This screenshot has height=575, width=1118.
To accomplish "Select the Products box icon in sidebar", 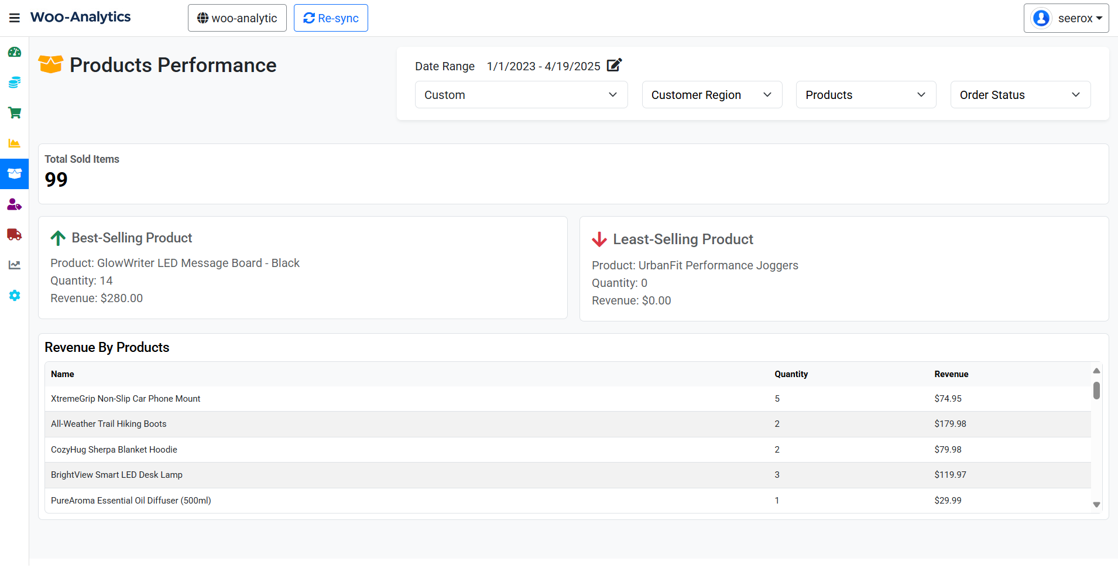I will coord(14,173).
